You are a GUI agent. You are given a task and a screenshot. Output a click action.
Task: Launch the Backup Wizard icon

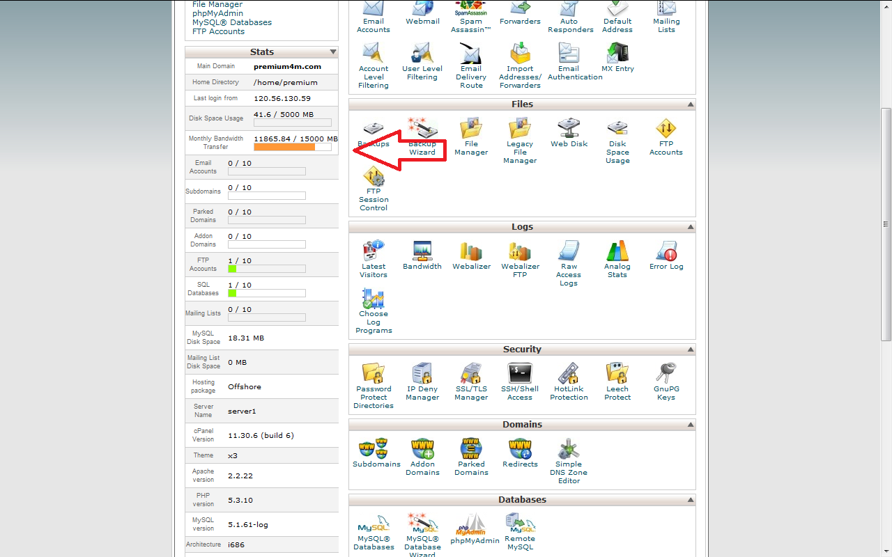pos(422,128)
